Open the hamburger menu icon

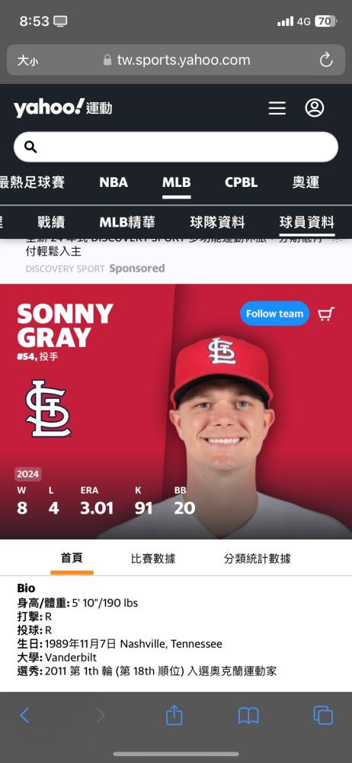tap(277, 108)
